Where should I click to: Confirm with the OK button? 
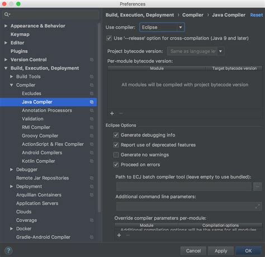(x=248, y=251)
